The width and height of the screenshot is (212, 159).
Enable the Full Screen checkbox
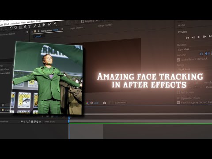[x=178, y=92]
